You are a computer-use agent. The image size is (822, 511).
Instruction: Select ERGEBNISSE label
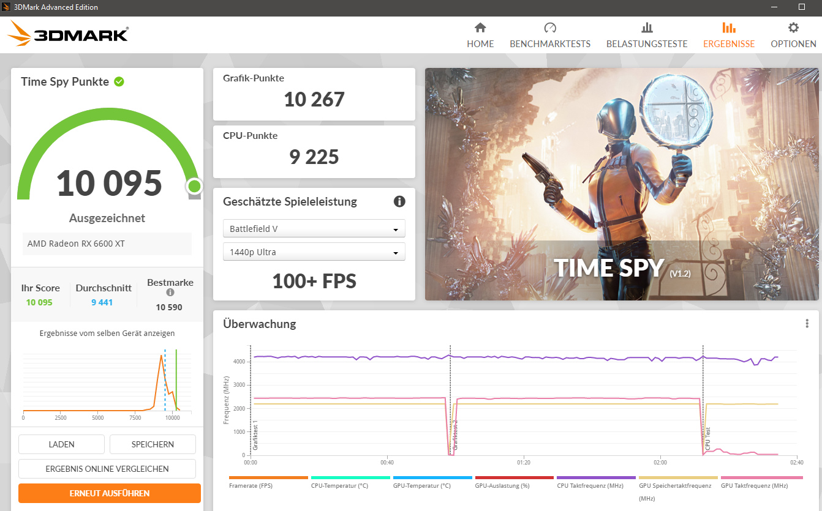pos(729,44)
